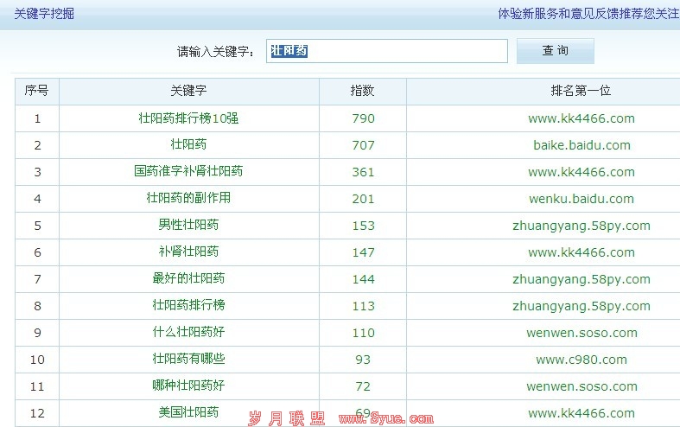Click the index value 790 in row 1
This screenshot has width=680, height=427.
[x=363, y=118]
